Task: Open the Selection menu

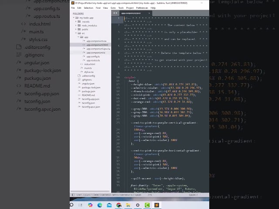Action: pos(88,8)
